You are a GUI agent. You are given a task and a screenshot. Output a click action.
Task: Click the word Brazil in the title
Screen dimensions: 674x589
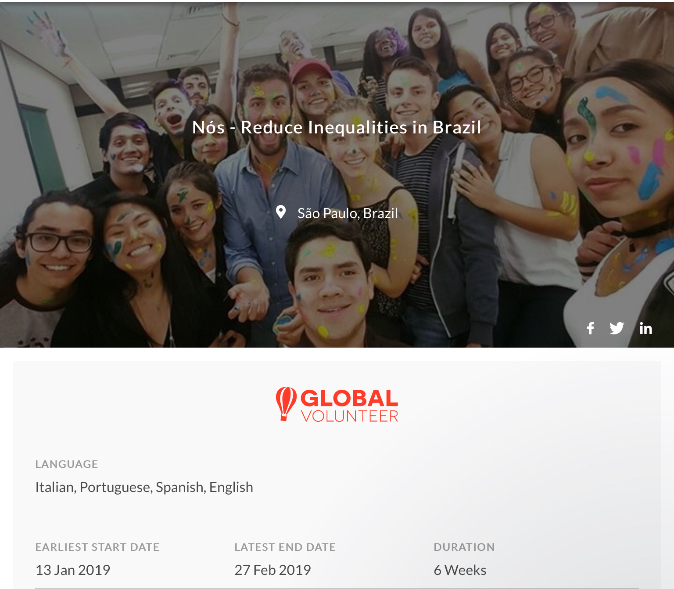click(457, 127)
